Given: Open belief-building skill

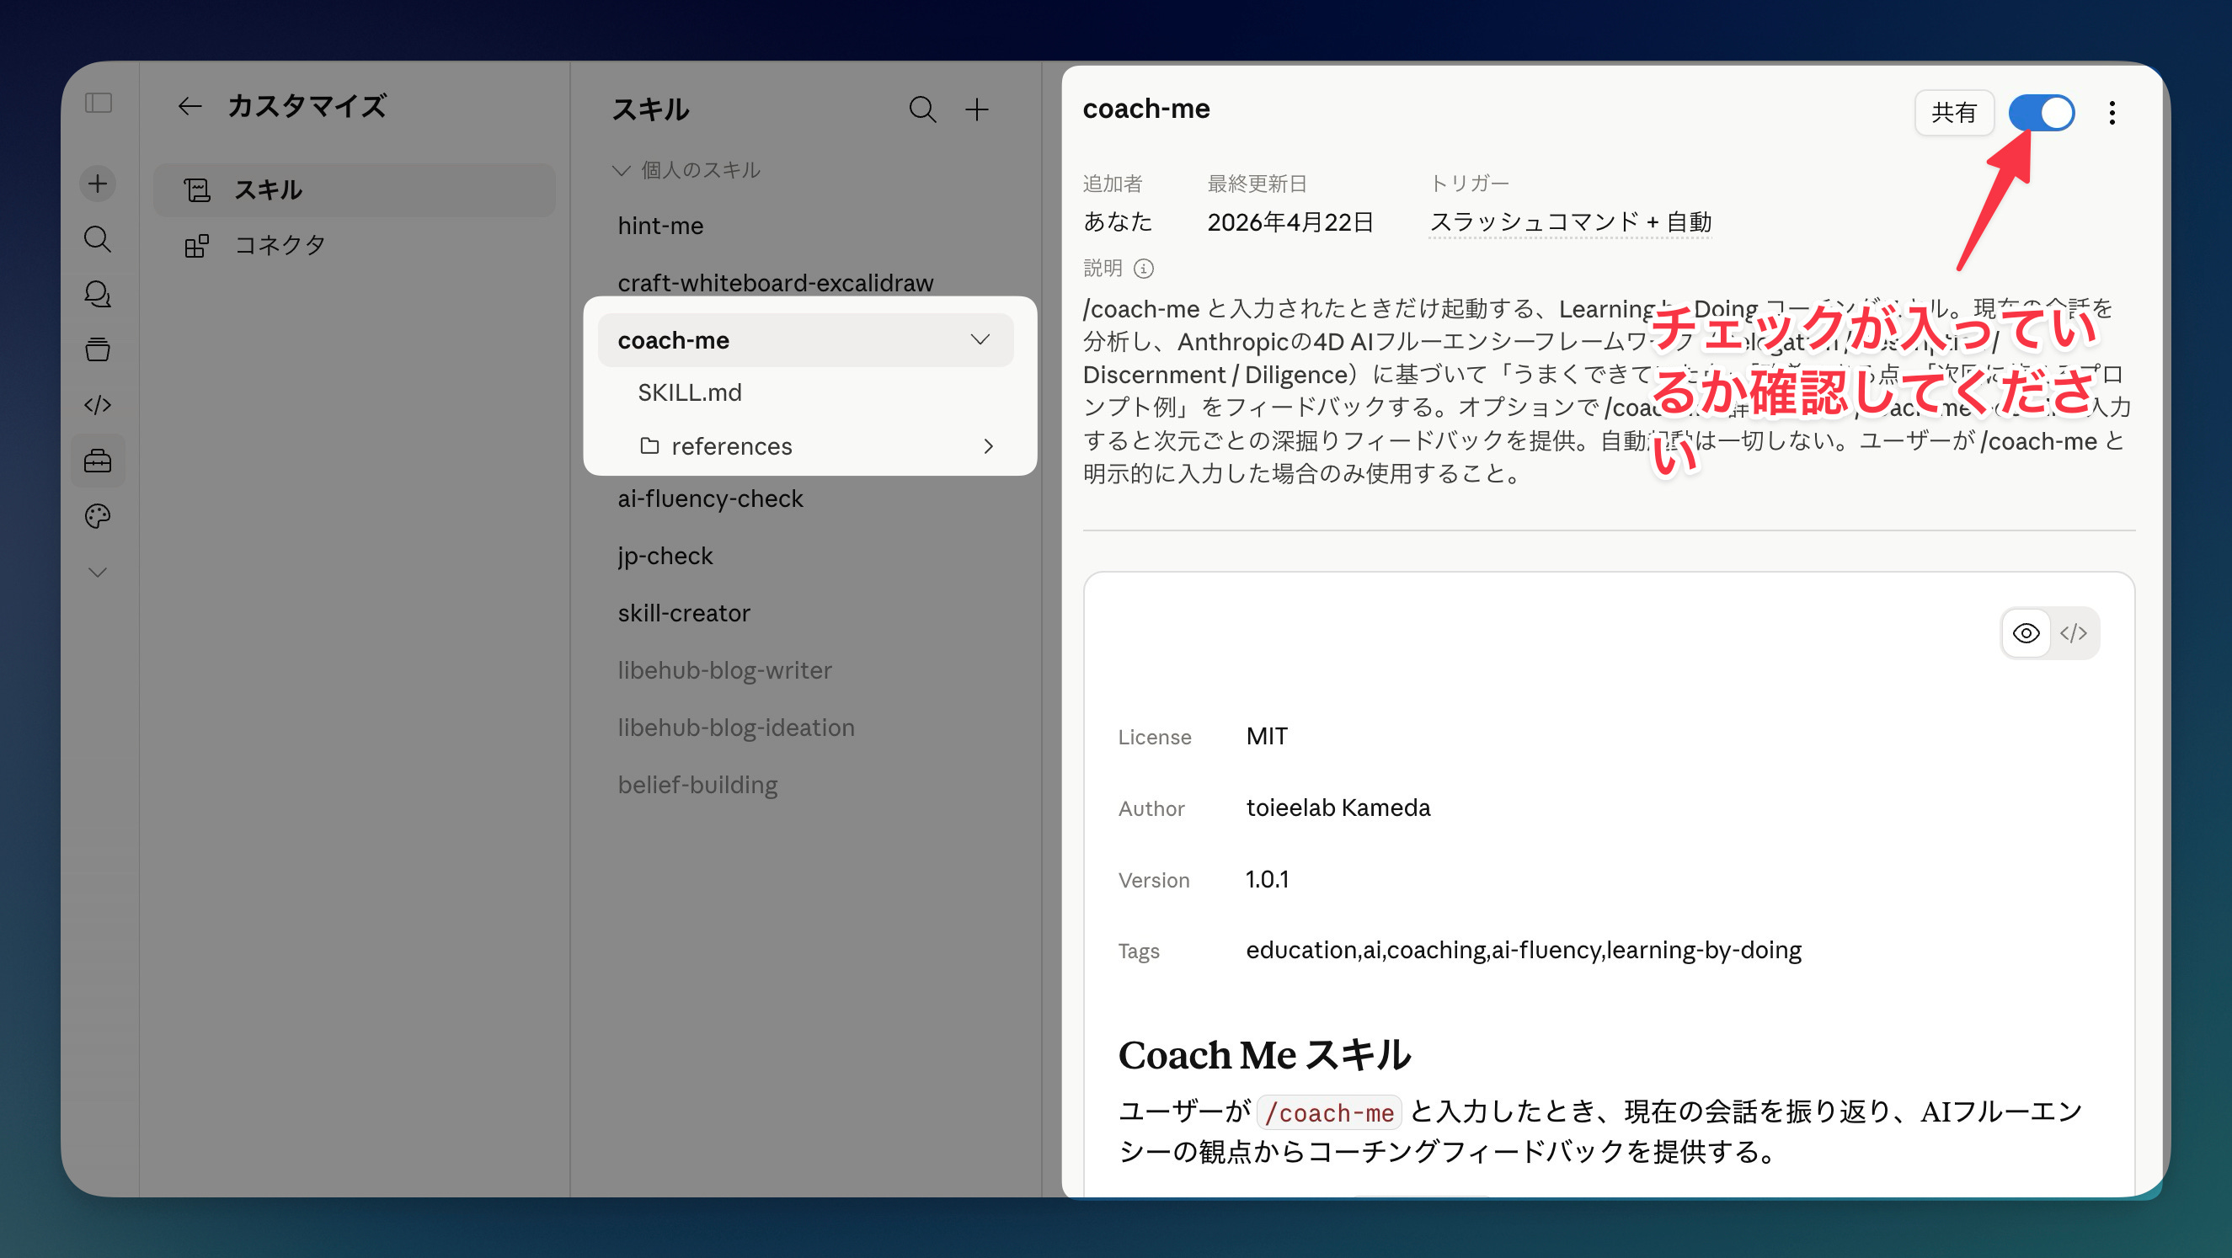Looking at the screenshot, I should click(697, 784).
